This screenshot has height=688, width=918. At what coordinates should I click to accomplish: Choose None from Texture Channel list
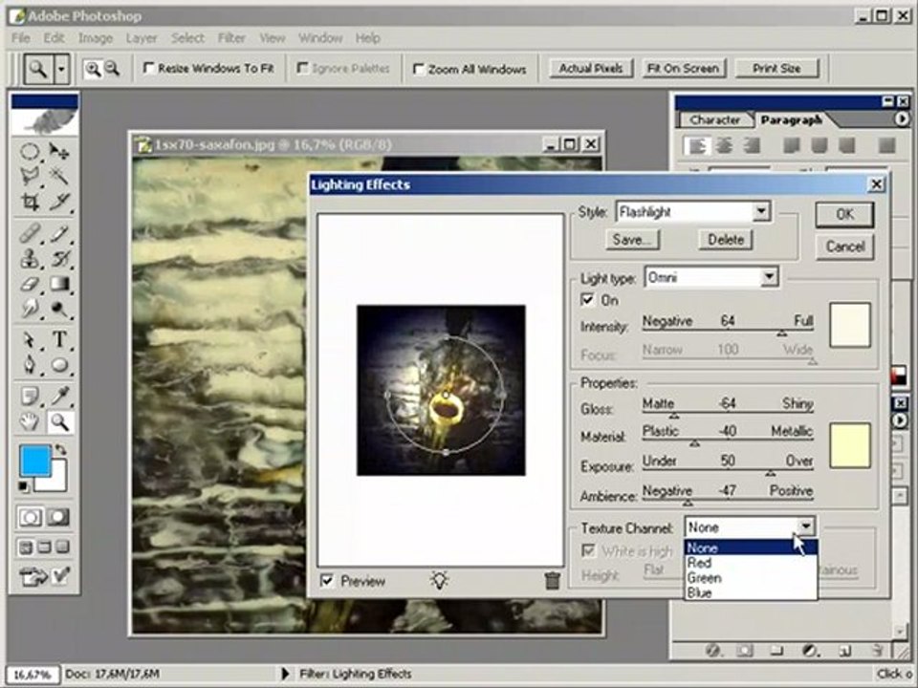point(751,548)
